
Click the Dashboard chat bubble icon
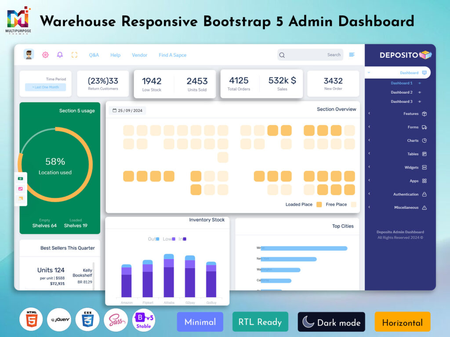point(424,72)
